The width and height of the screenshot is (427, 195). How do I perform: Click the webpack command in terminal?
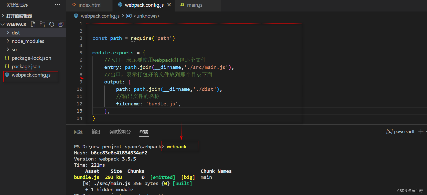(177, 147)
